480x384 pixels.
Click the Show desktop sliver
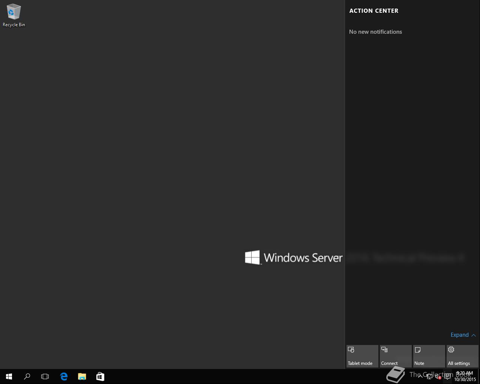(479, 376)
